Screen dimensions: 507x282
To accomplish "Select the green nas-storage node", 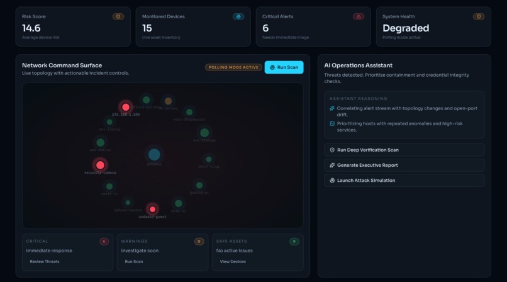I will (x=204, y=133).
